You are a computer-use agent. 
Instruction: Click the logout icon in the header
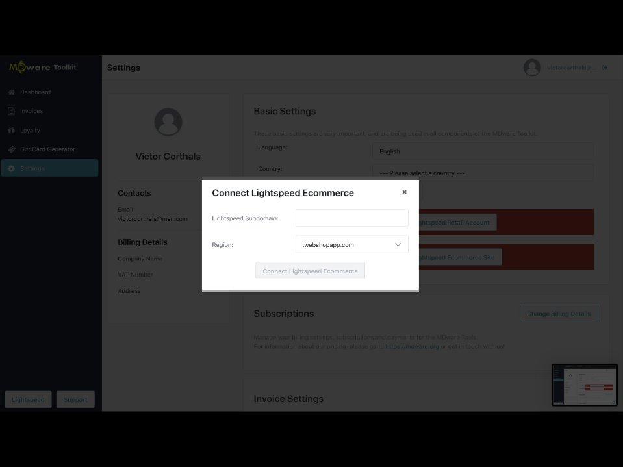click(x=605, y=68)
